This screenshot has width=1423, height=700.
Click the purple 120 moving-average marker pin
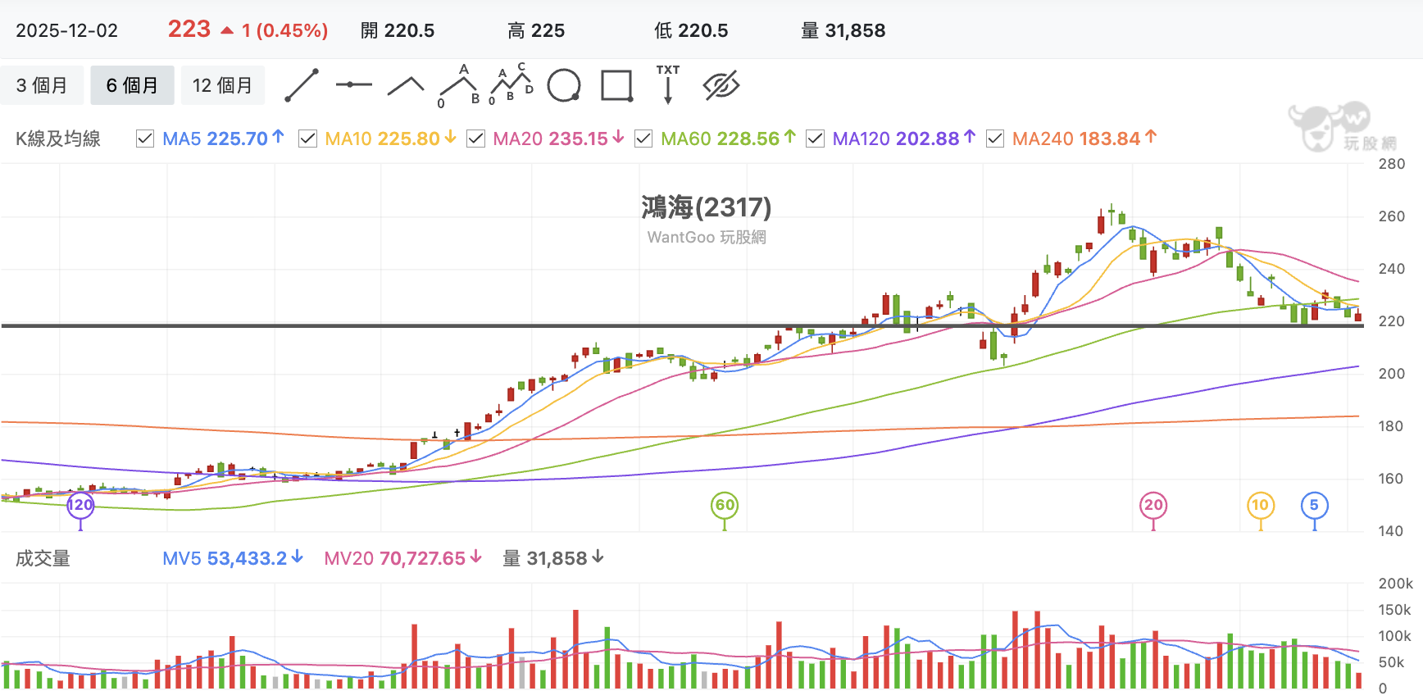pos(80,505)
